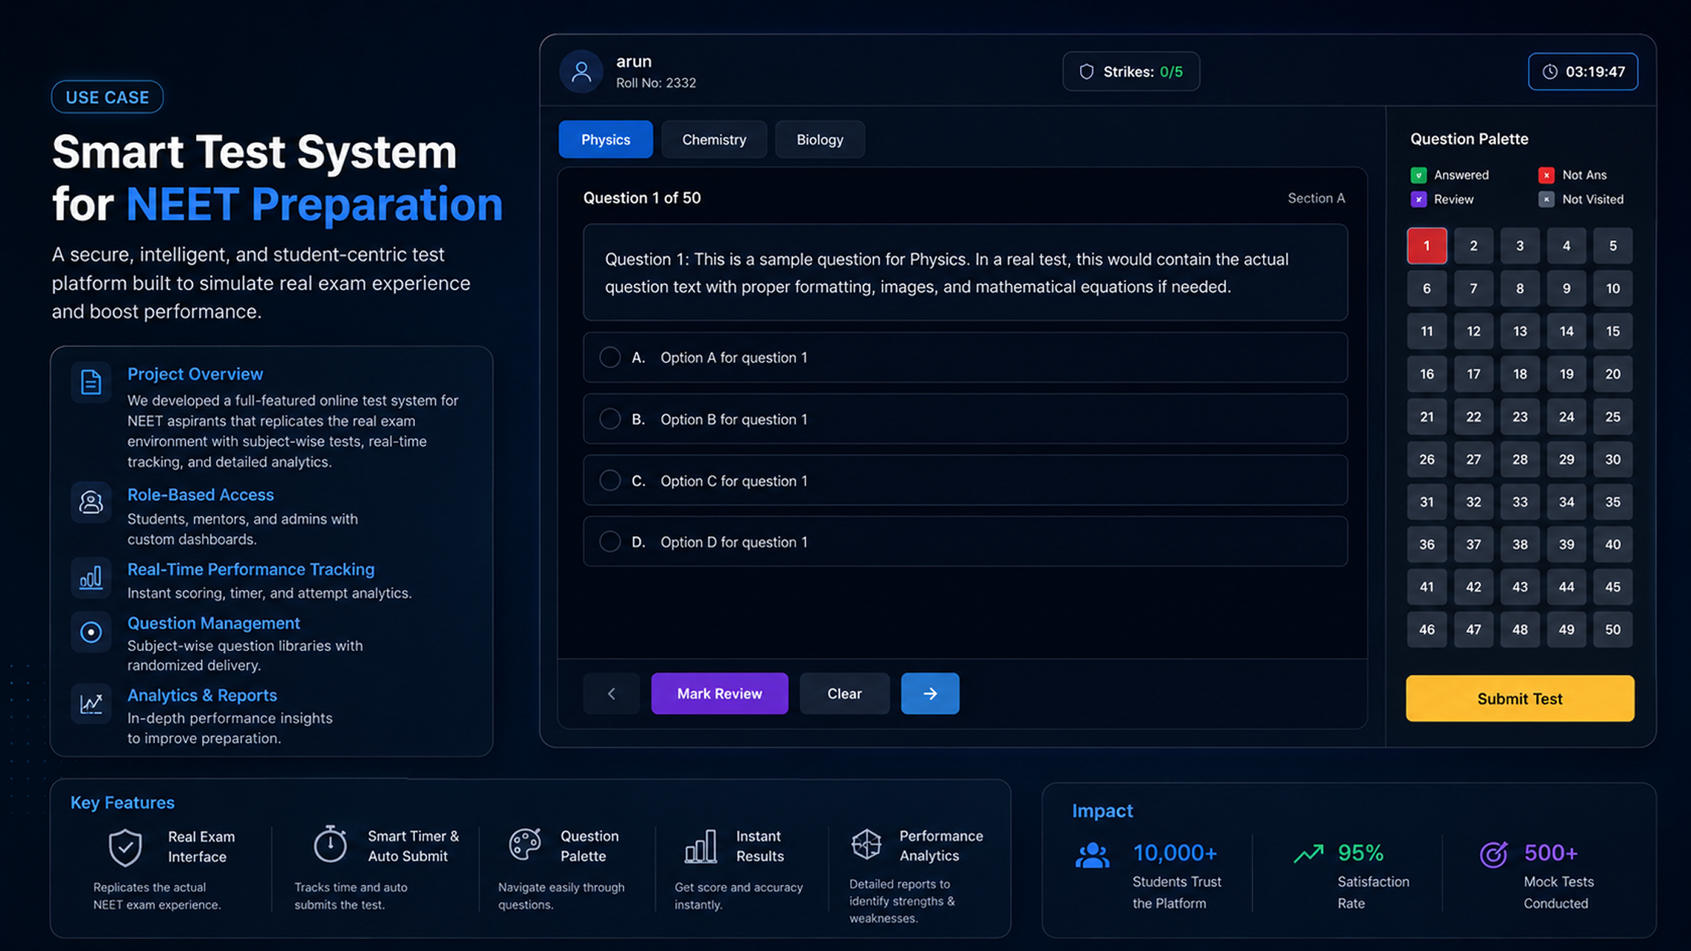The height and width of the screenshot is (951, 1691).
Task: Click the clock icon in the timer
Action: (x=1550, y=71)
